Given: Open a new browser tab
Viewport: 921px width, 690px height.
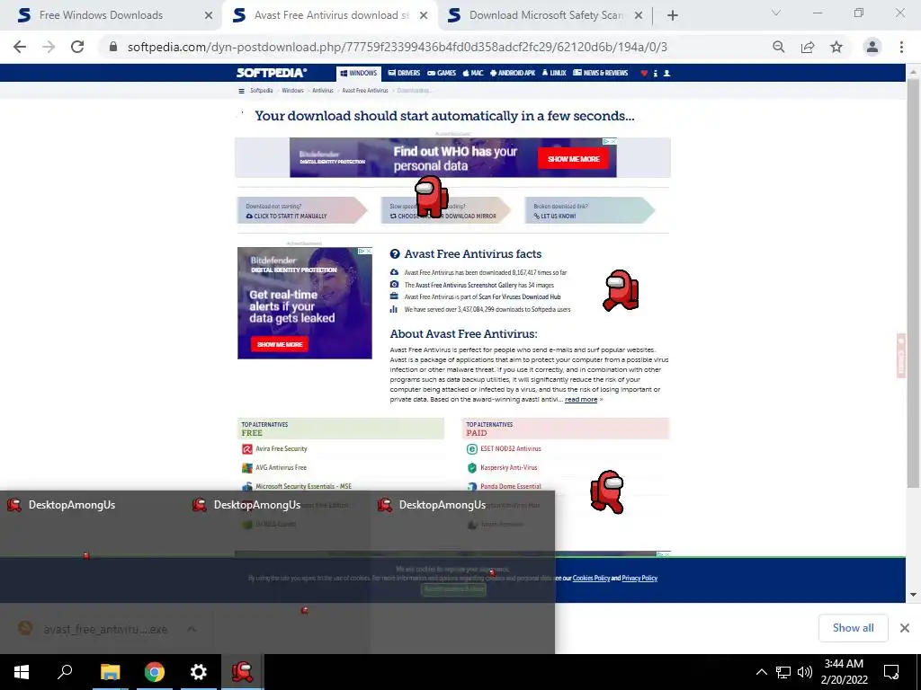Looking at the screenshot, I should tap(673, 15).
